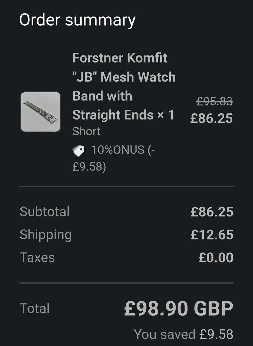The image size is (253, 346).
Task: Select the "Short" variant label
Action: 86,131
